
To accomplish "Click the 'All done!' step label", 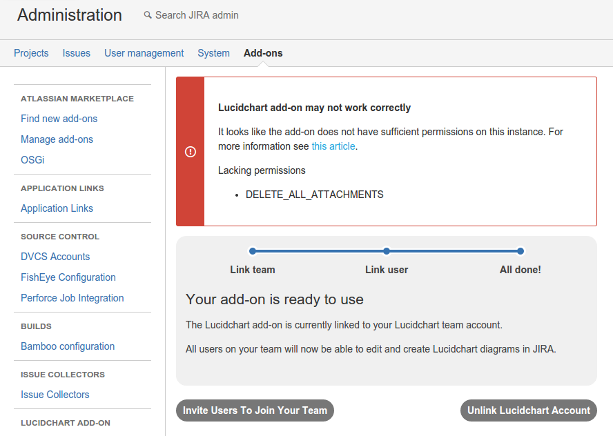I will [x=520, y=270].
